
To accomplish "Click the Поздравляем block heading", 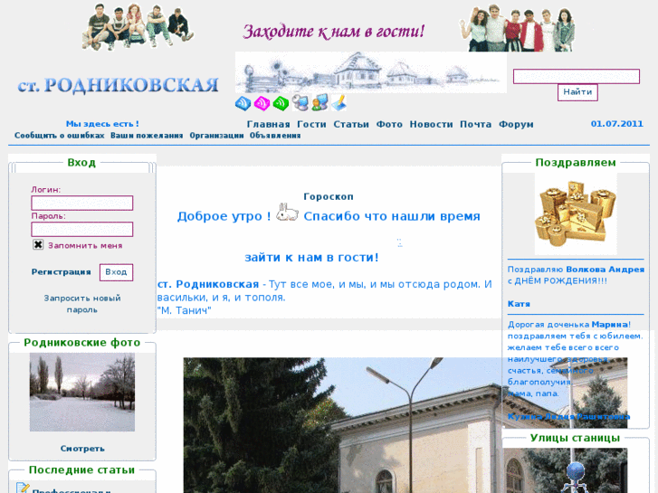I will click(576, 163).
